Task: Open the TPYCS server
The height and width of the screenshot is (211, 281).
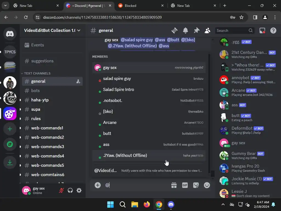Action: coord(10,52)
